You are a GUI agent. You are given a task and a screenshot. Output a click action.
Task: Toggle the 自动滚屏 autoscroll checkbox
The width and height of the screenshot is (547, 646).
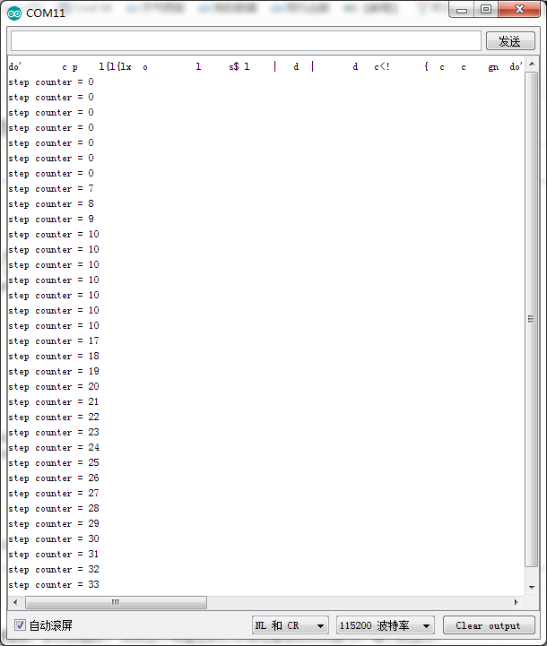point(20,625)
